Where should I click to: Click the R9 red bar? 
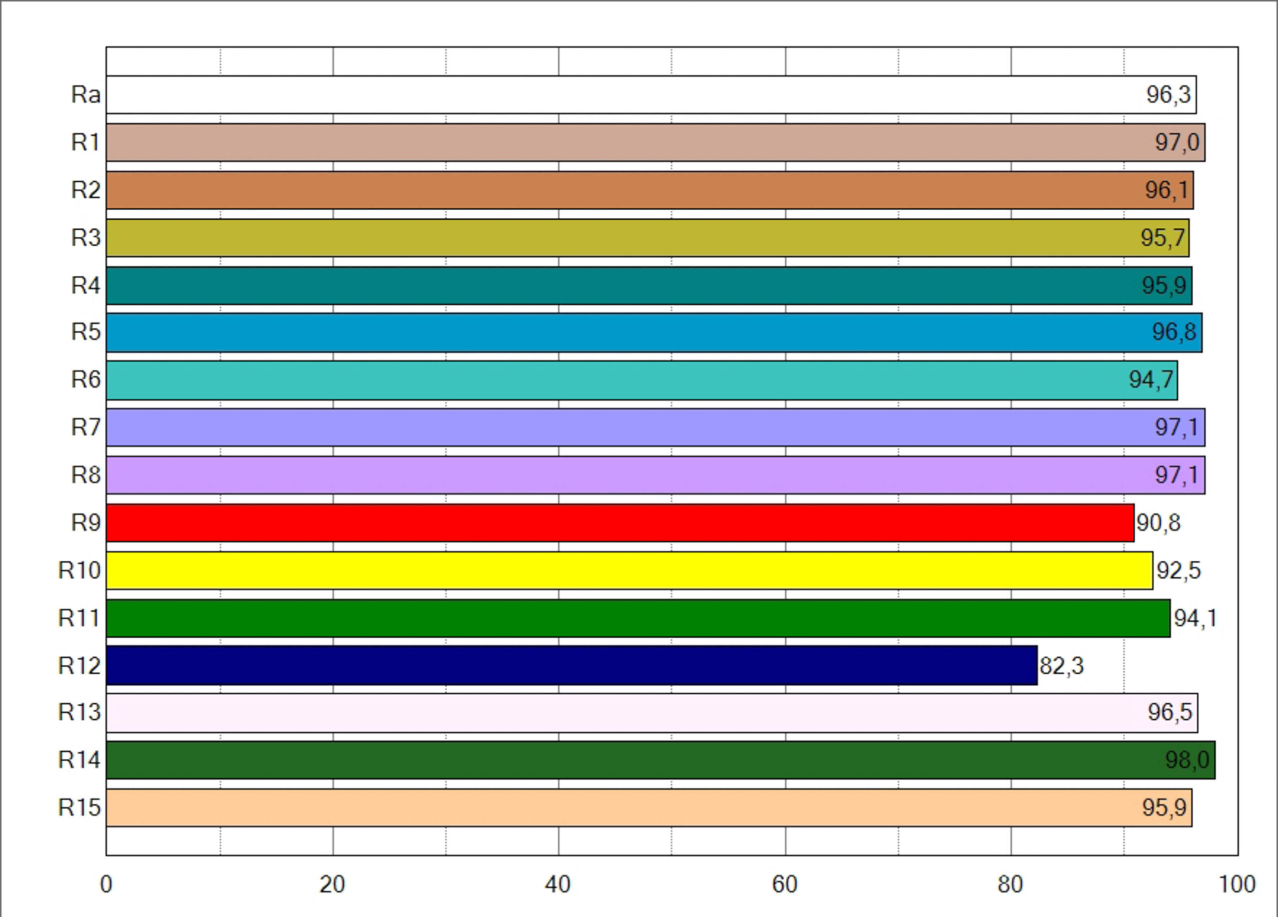click(x=621, y=523)
